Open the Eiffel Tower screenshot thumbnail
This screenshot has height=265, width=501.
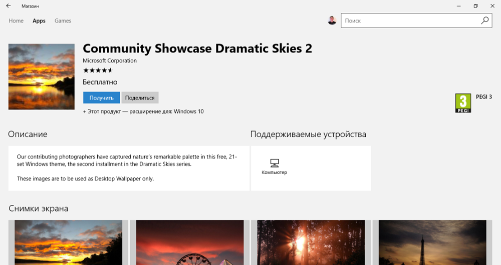[x=432, y=242]
